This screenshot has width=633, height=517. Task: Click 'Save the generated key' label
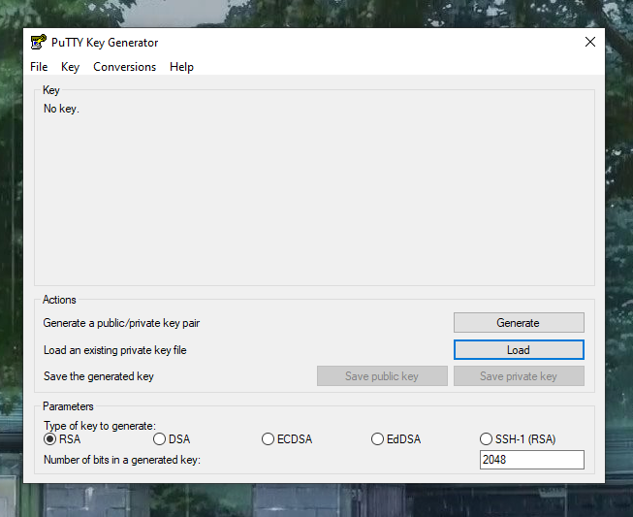(x=99, y=376)
